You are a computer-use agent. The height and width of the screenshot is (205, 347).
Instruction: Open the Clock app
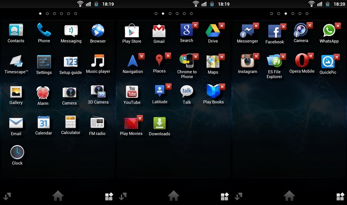point(17,152)
